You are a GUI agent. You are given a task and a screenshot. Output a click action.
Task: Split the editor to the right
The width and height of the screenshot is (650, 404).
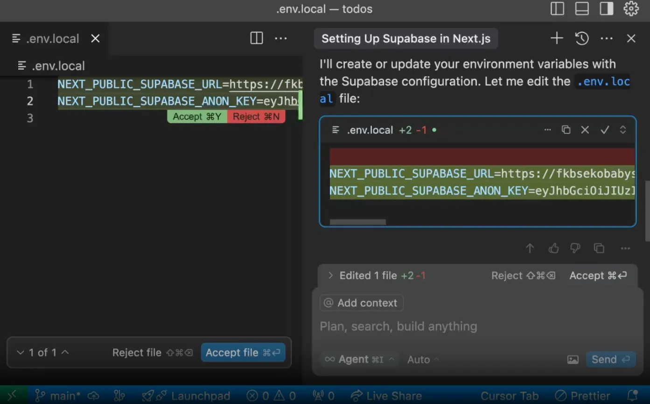pos(257,38)
